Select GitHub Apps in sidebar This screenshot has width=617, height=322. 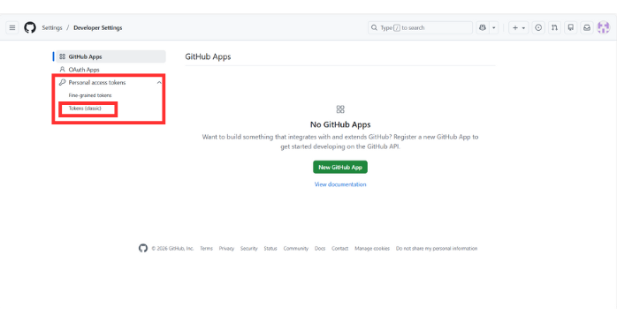coord(110,56)
